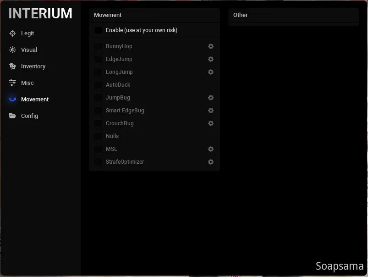Image resolution: width=368 pixels, height=277 pixels.
Task: Select the Misc sidebar item
Action: pos(27,83)
